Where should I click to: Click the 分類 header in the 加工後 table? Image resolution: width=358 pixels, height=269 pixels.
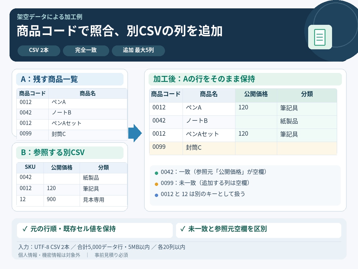pyautogui.click(x=307, y=95)
